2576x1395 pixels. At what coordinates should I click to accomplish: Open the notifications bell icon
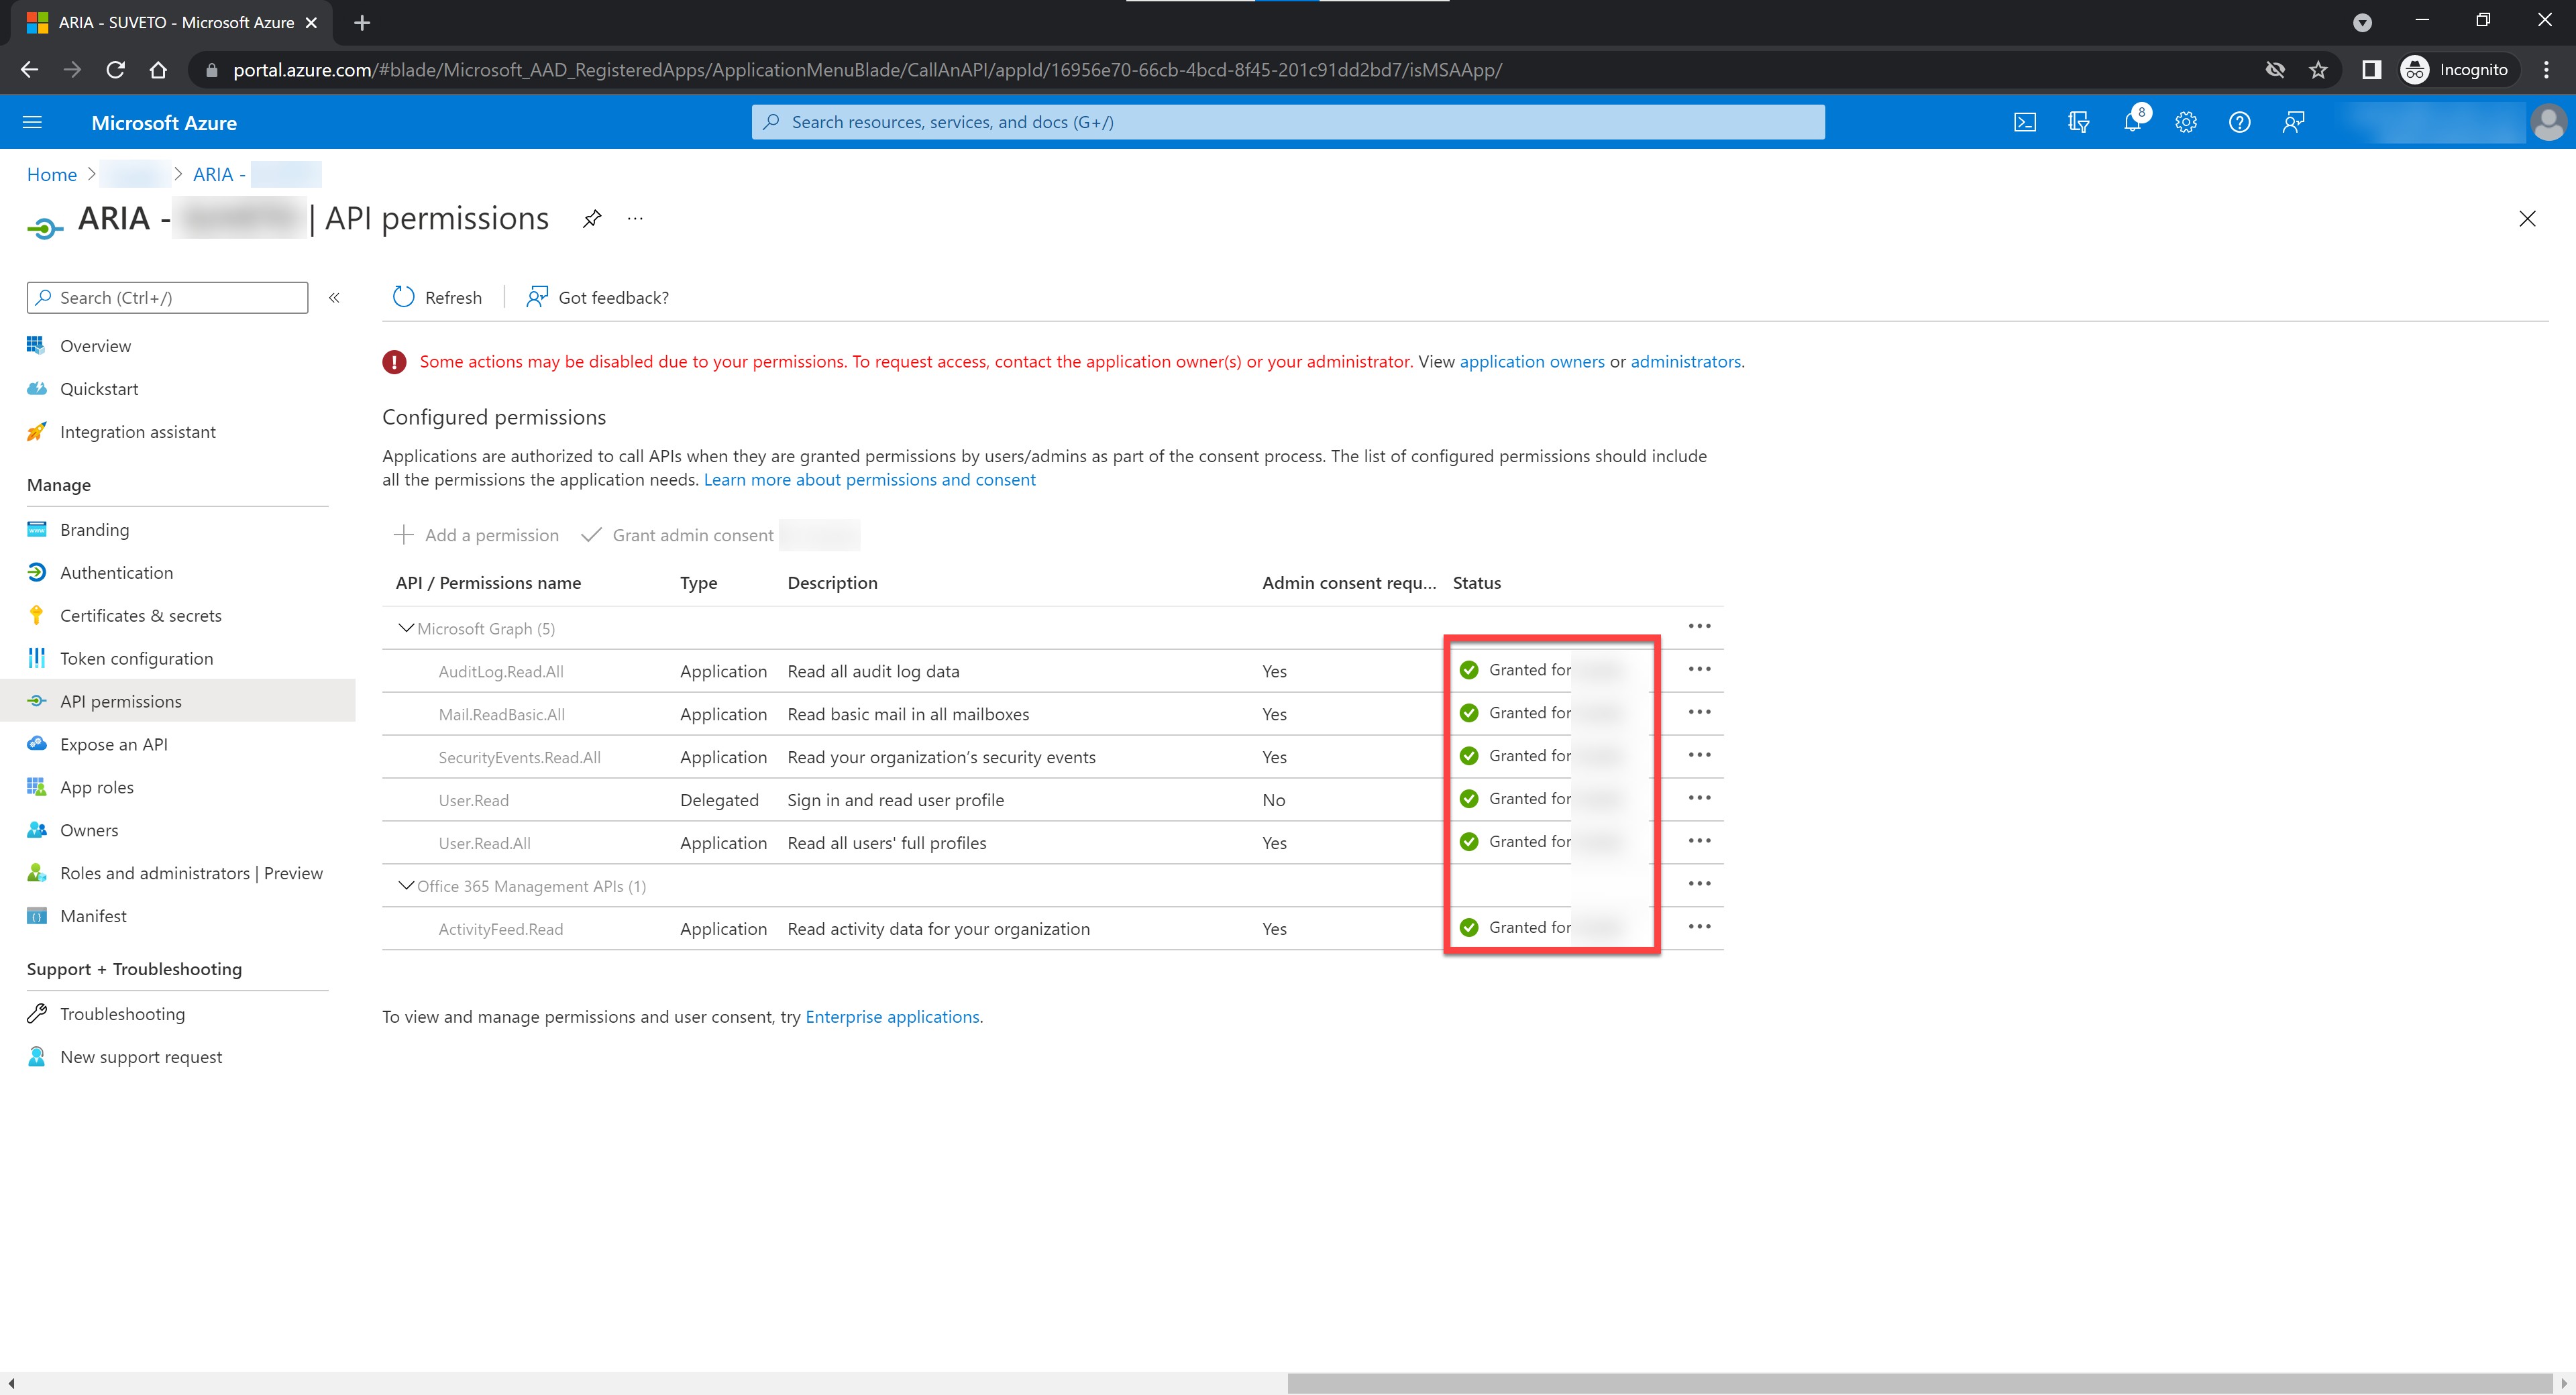coord(2132,122)
